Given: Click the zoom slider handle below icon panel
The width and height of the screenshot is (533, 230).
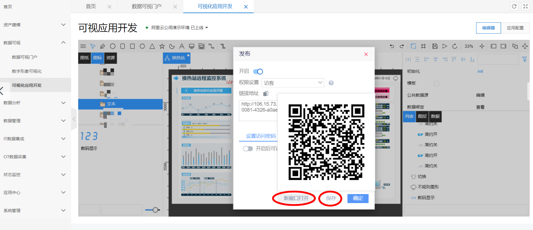Looking at the screenshot, I should pos(155,210).
